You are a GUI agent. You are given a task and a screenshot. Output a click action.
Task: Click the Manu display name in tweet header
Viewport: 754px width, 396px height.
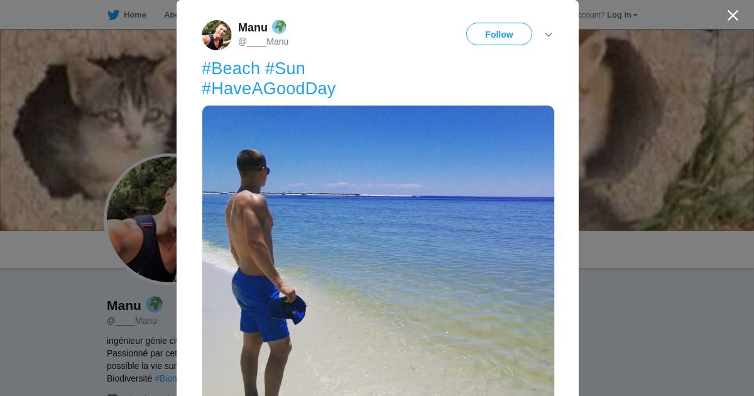[x=253, y=28]
